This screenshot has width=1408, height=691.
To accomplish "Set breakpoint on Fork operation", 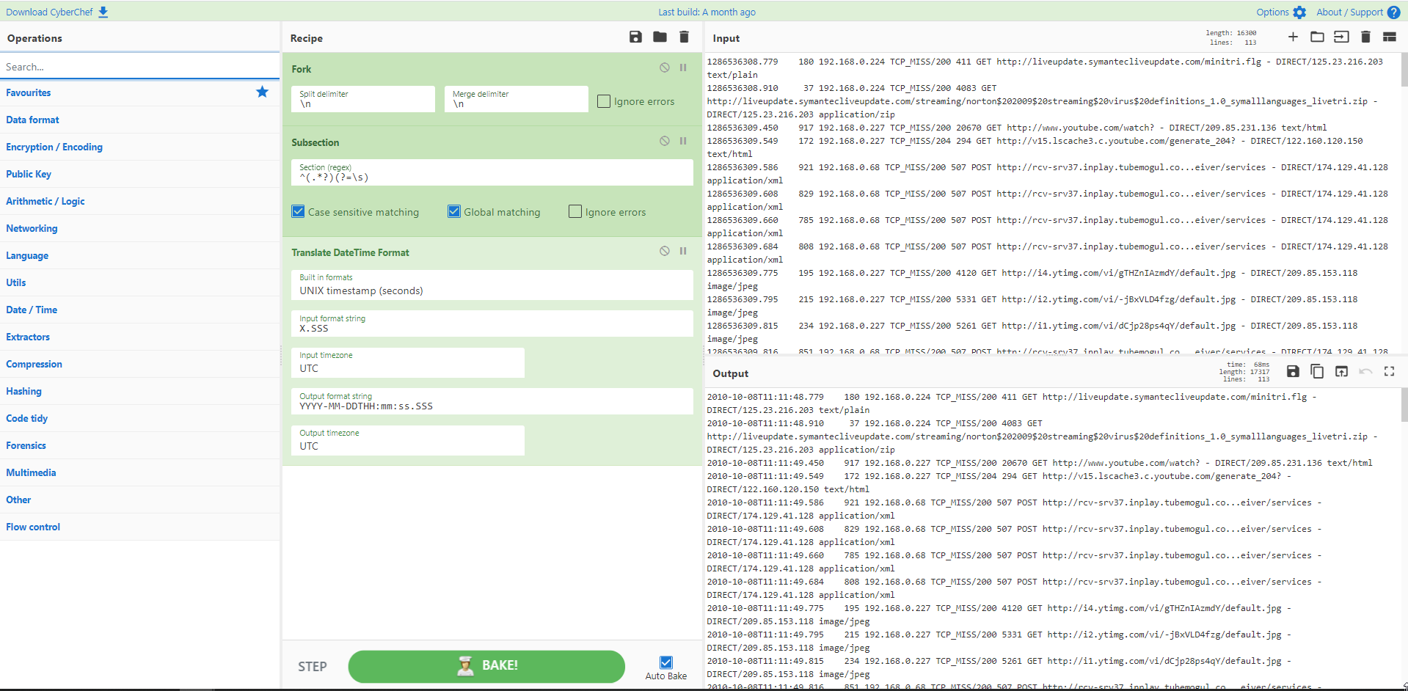I will point(683,67).
